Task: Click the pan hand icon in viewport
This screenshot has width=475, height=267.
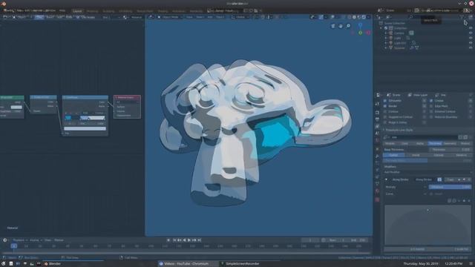Action: [x=341, y=26]
